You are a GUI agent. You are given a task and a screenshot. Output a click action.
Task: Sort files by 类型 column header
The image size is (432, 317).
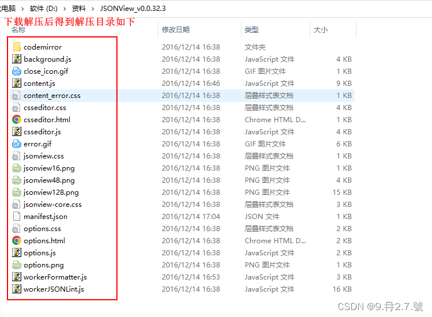click(252, 30)
